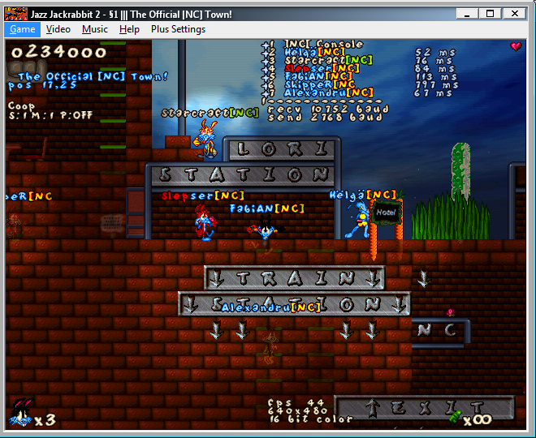This screenshot has width=536, height=438.
Task: Click the 'fps 44' readout
Action: 296,403
